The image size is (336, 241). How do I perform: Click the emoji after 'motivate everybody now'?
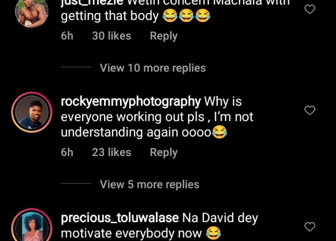point(213,233)
